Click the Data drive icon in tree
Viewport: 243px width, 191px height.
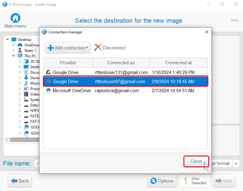point(26,106)
